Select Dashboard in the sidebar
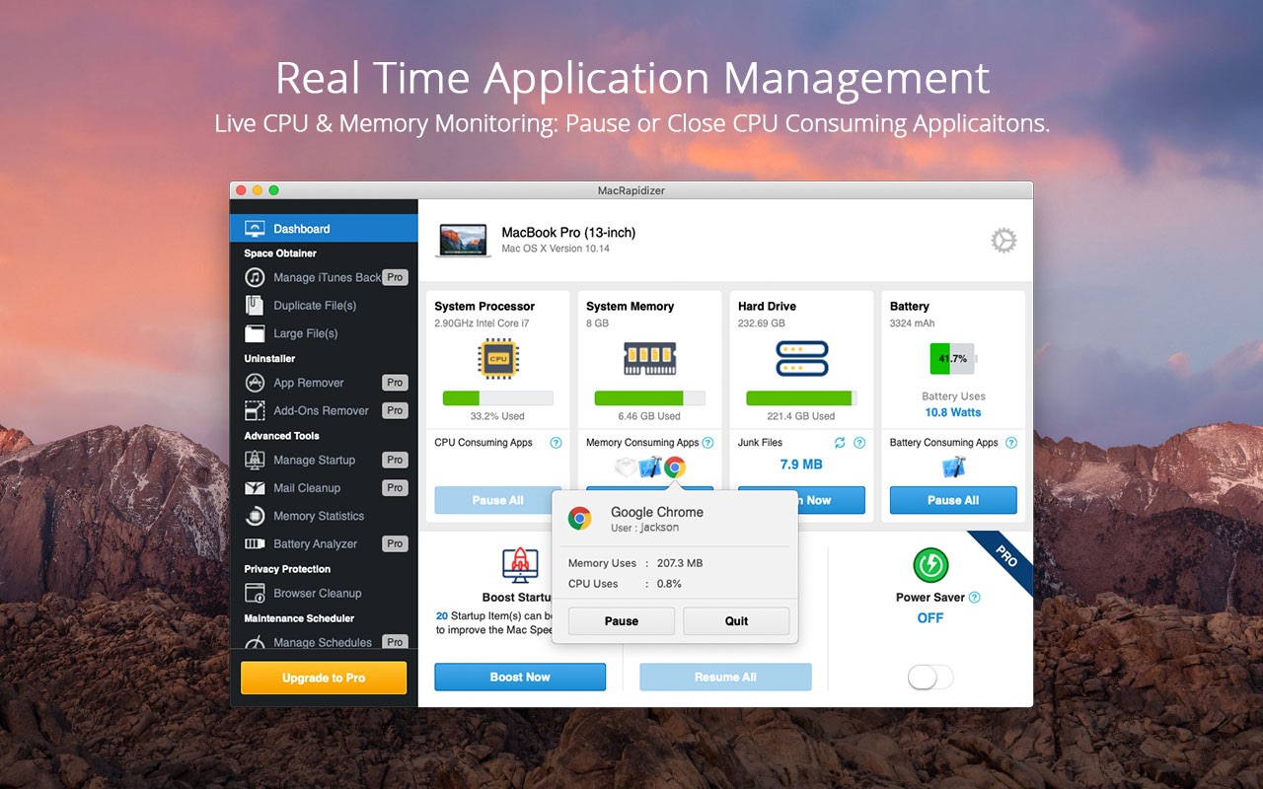Image resolution: width=1263 pixels, height=789 pixels. click(302, 229)
